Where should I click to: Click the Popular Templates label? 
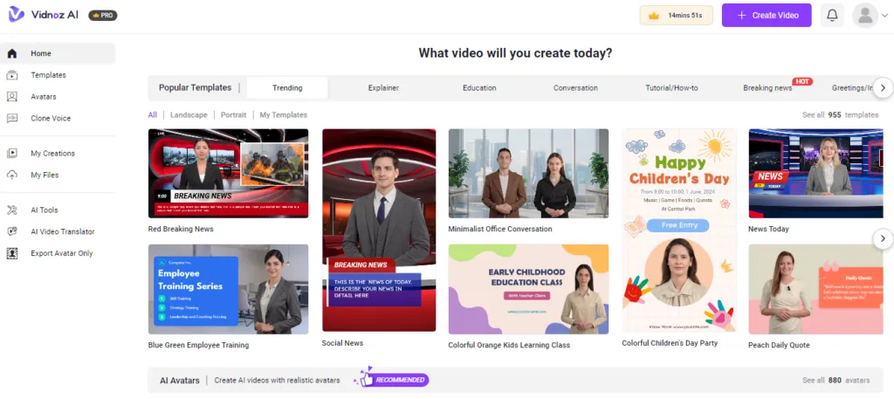click(x=195, y=88)
